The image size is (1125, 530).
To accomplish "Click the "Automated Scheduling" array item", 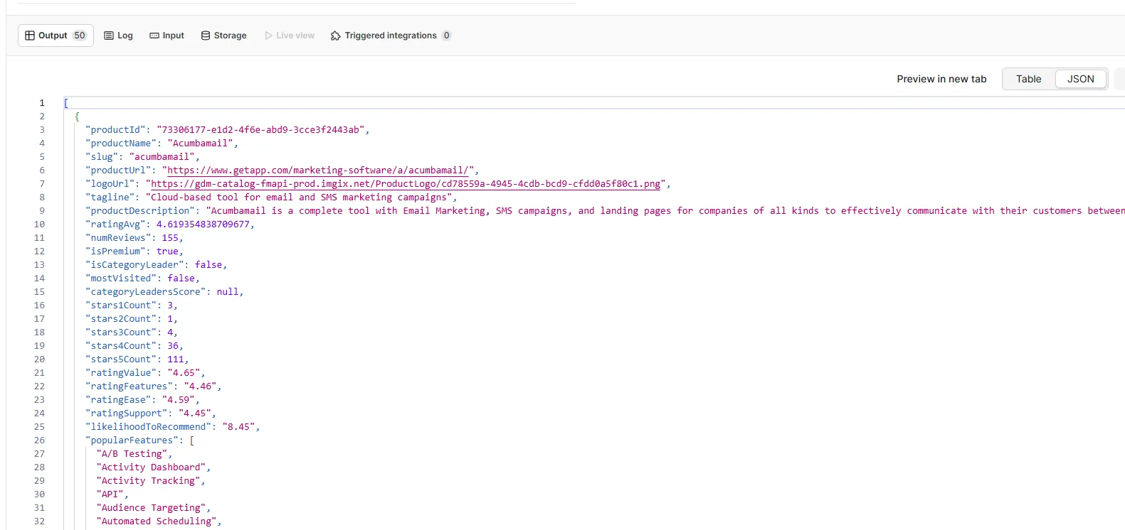I will tap(157, 521).
